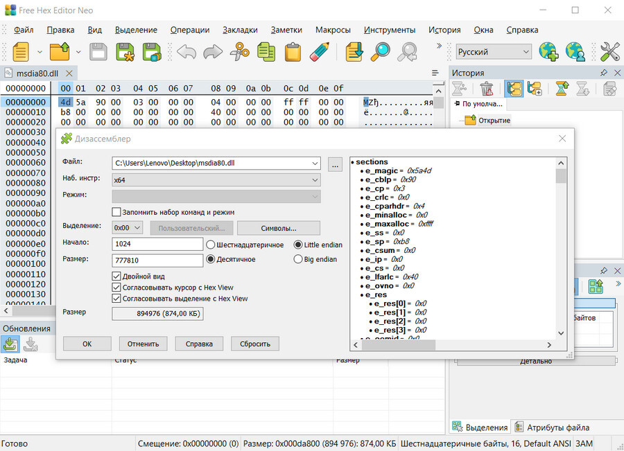Screen dimensions: 624x451
Task: Toggle Запомнить набор команд и режим checkbox
Action: [116, 212]
